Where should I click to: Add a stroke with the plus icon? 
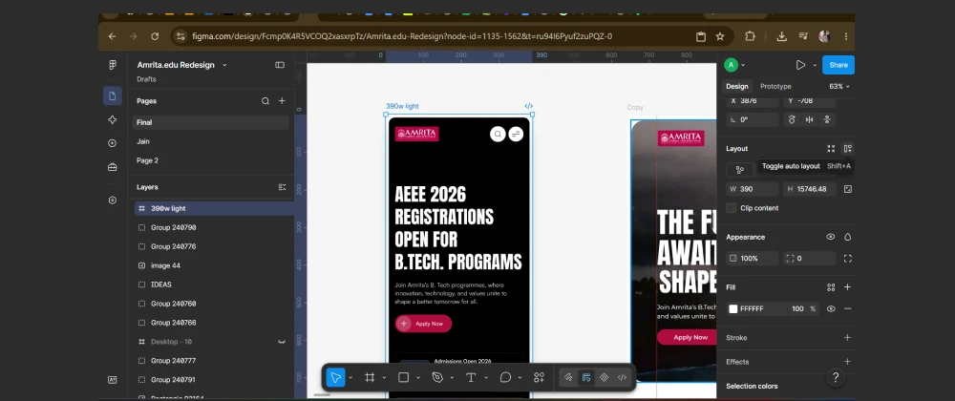pos(847,337)
